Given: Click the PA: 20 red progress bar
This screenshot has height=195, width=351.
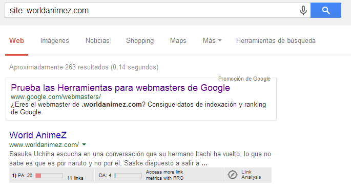Looking at the screenshot, I should 49,176.
